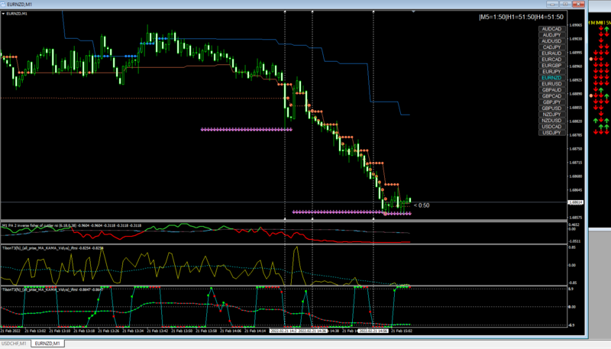Click the '21 Feb 13:58' time axis label
Image resolution: width=611 pixels, height=349 pixels.
tap(206, 331)
